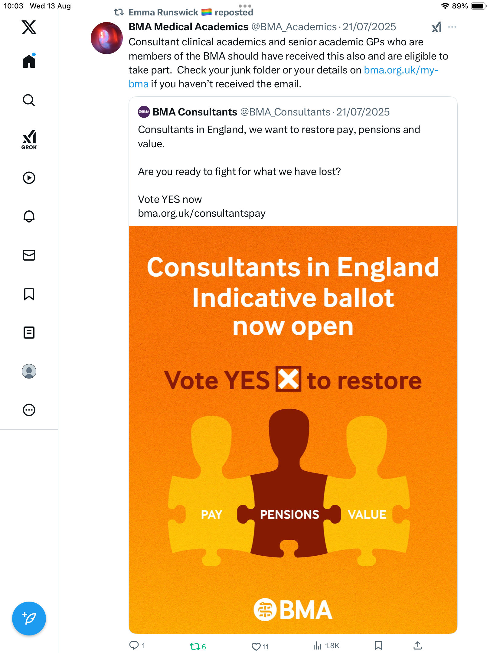Open the Lists icon in sidebar

29,333
